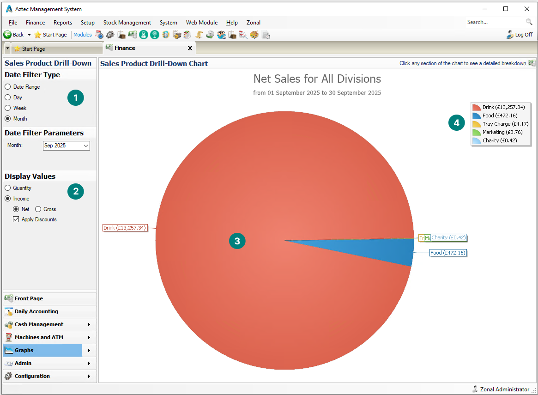The height and width of the screenshot is (395, 538).
Task: Click the paint palette toolbar icon
Action: (254, 35)
